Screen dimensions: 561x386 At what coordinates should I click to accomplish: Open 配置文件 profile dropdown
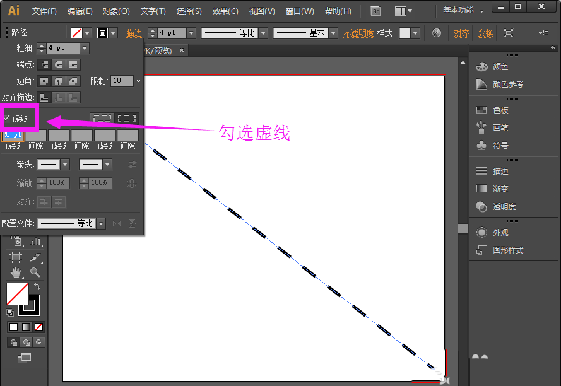[101, 223]
